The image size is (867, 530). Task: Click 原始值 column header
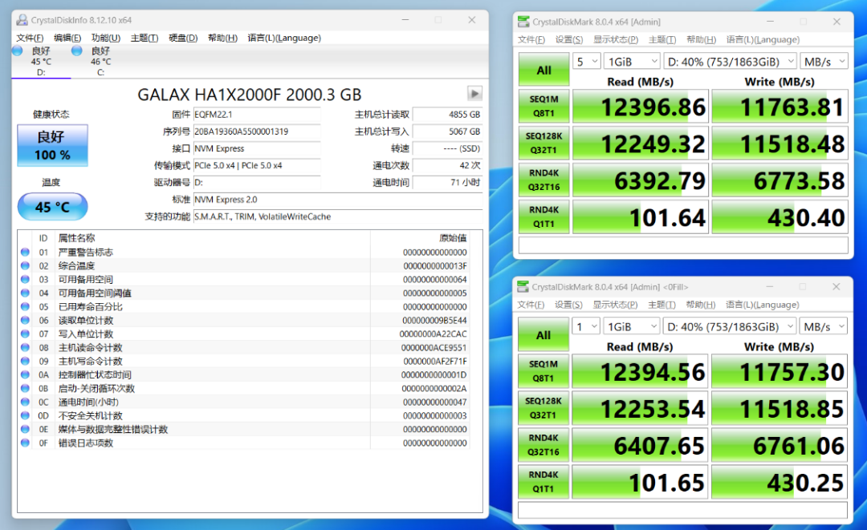(x=453, y=238)
